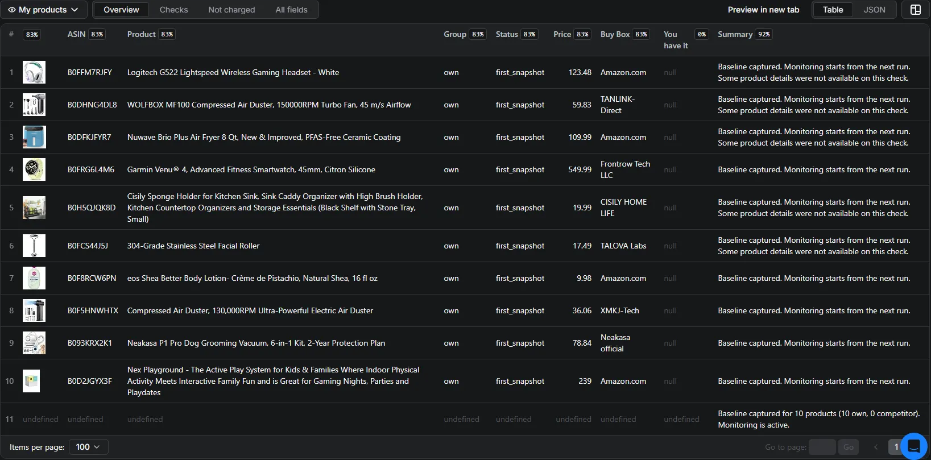Open Cisily sponge holder thumbnail
Viewport: 931px width, 460px height.
coord(34,208)
